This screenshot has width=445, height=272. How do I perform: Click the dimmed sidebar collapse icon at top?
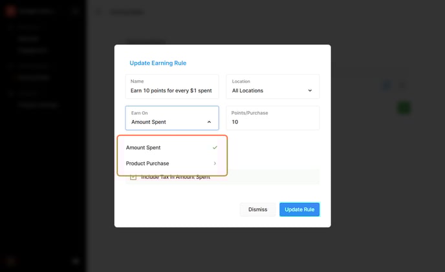tap(75, 11)
